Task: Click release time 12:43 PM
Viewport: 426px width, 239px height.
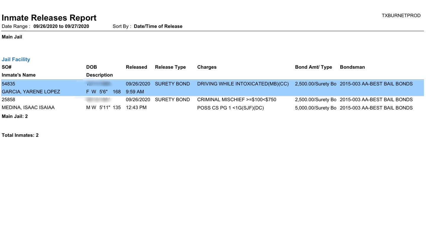Action: point(136,108)
